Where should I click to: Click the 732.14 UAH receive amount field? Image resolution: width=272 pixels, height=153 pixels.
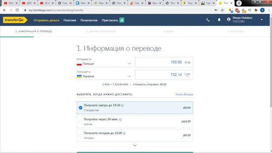coord(164,75)
